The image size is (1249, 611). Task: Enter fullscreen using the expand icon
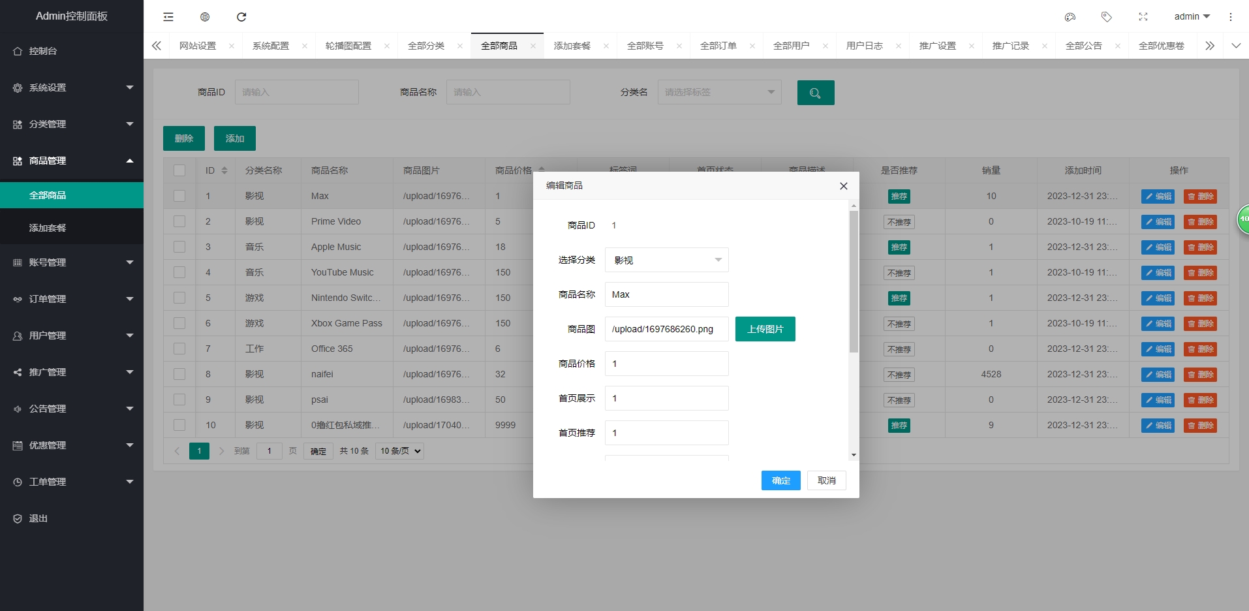(1143, 16)
